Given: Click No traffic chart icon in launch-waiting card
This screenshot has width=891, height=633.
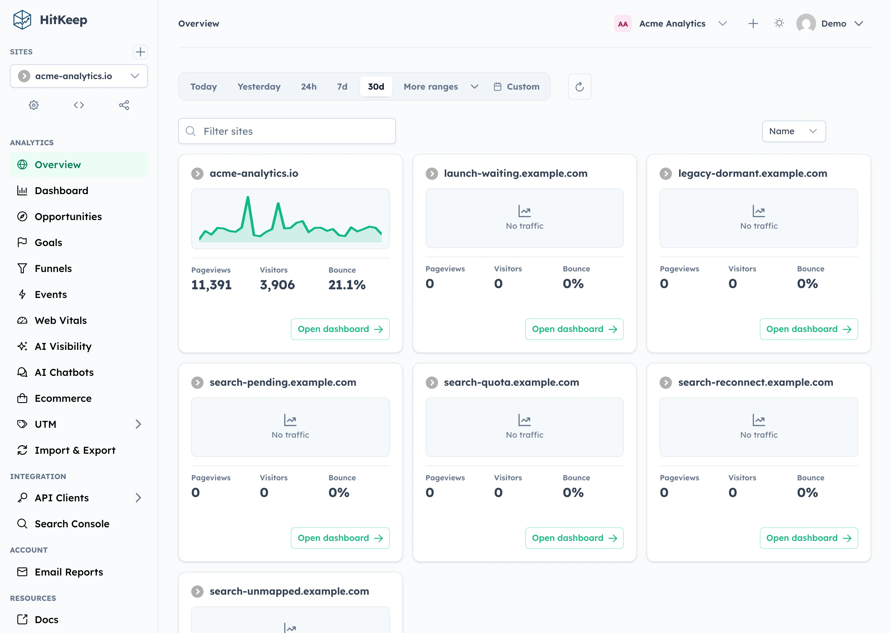Looking at the screenshot, I should pos(524,211).
